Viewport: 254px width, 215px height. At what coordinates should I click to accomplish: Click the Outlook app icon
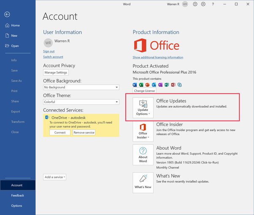point(154,85)
